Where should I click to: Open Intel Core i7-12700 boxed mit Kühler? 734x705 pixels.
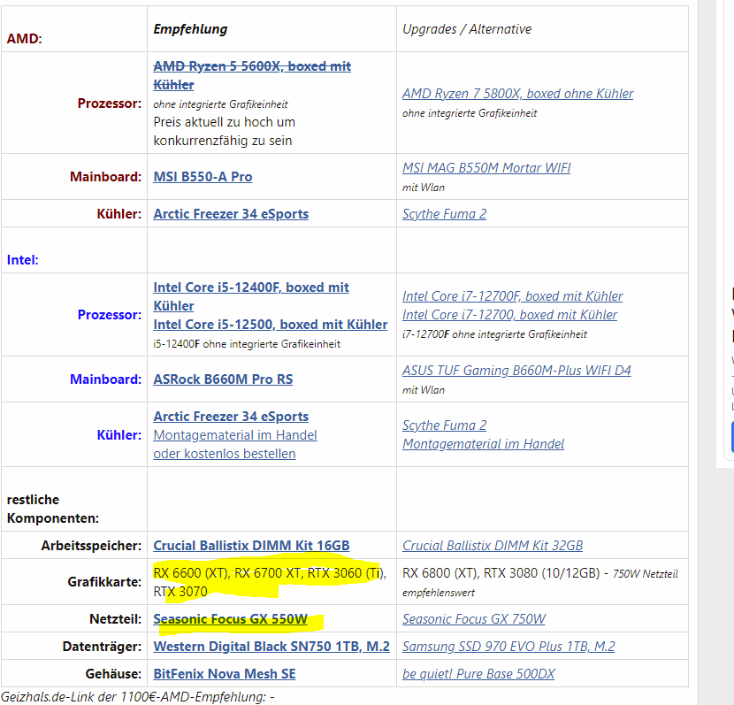pos(509,315)
